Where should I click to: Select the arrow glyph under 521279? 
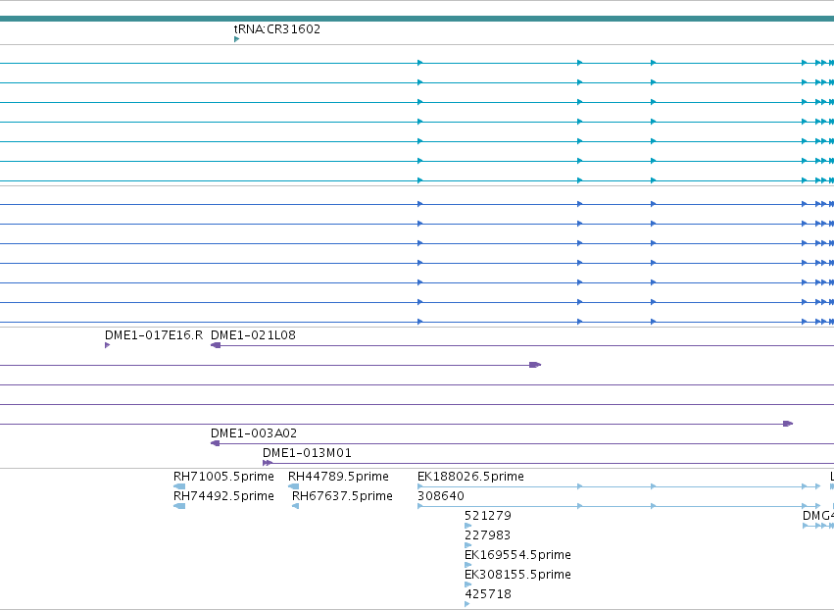(468, 526)
